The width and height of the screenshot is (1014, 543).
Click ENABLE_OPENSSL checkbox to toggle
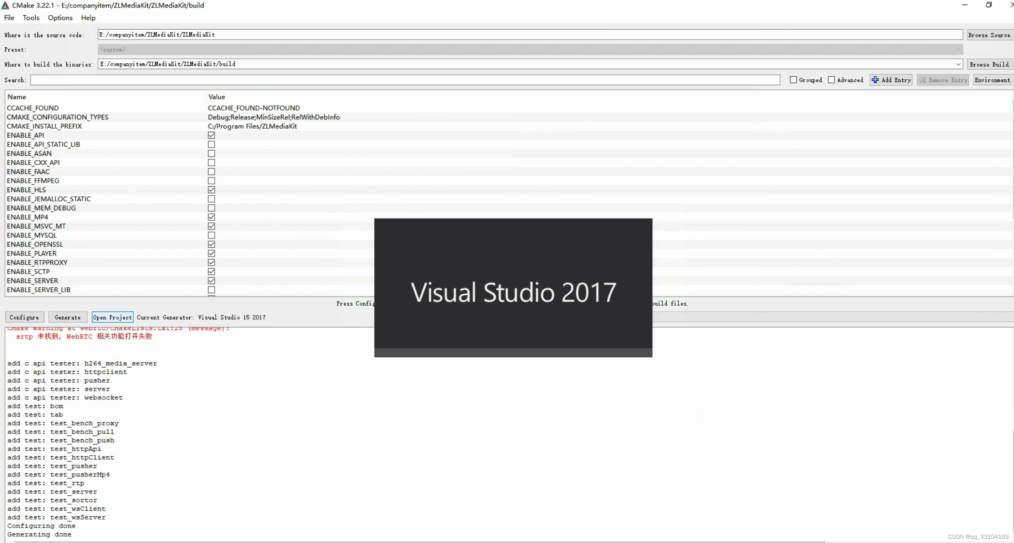pyautogui.click(x=211, y=244)
